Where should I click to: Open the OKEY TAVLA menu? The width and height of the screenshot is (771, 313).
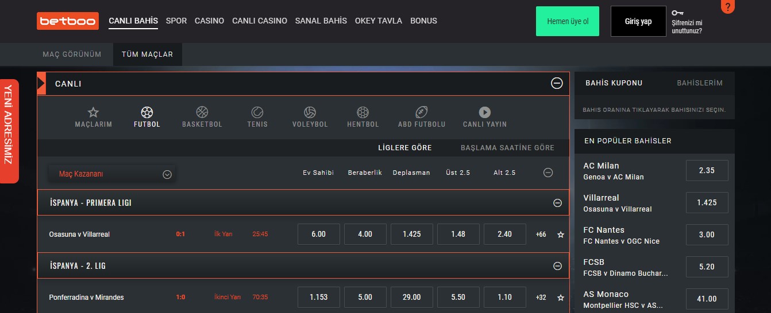379,21
